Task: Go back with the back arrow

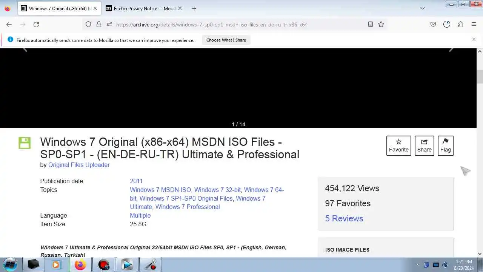Action: (x=9, y=24)
